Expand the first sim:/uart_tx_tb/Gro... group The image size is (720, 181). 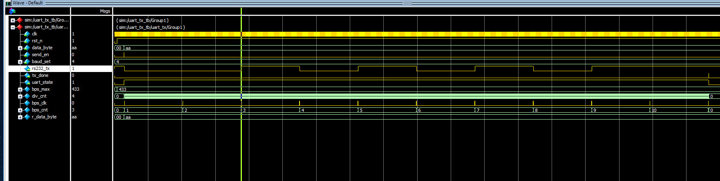(13, 20)
